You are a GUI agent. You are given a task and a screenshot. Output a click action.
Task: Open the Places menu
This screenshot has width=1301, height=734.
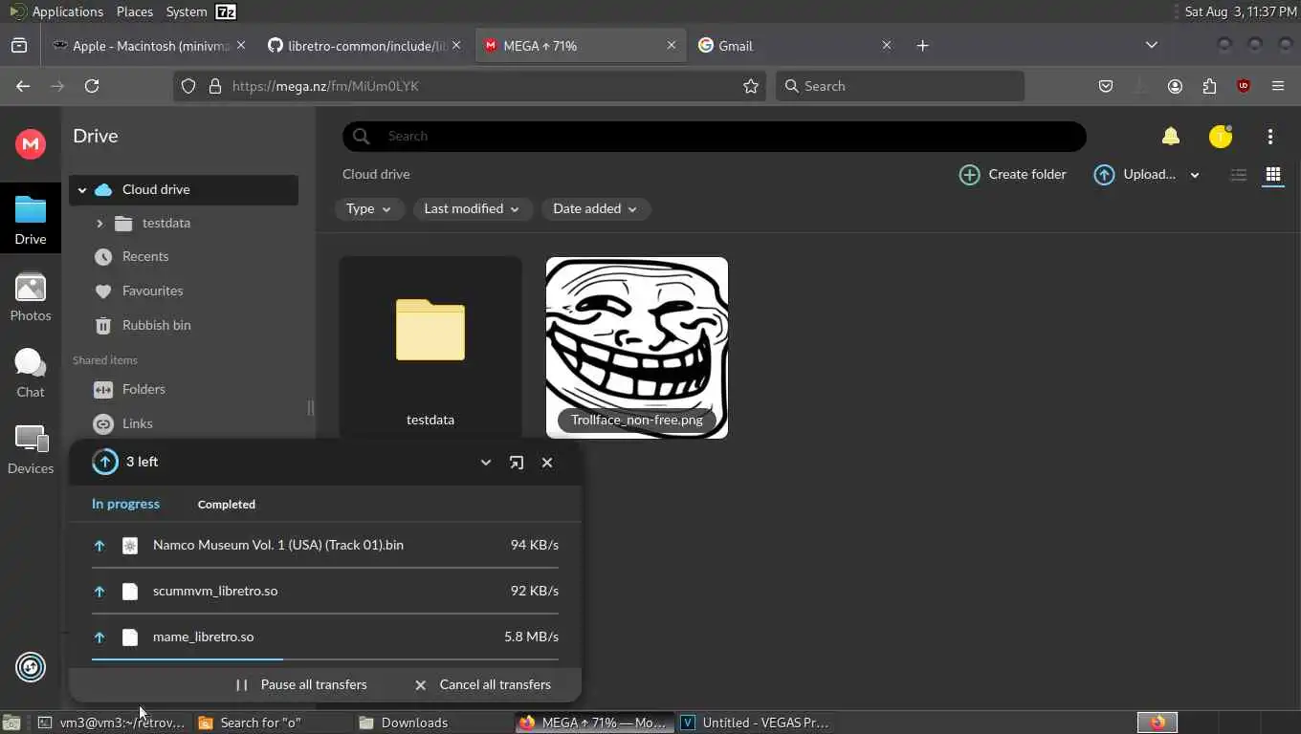tap(134, 11)
